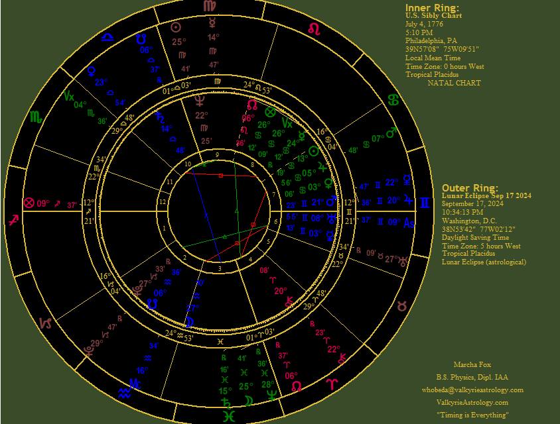
Task: Select the outer ring Sun symbol at 25° Virgo
Action: [x=176, y=27]
